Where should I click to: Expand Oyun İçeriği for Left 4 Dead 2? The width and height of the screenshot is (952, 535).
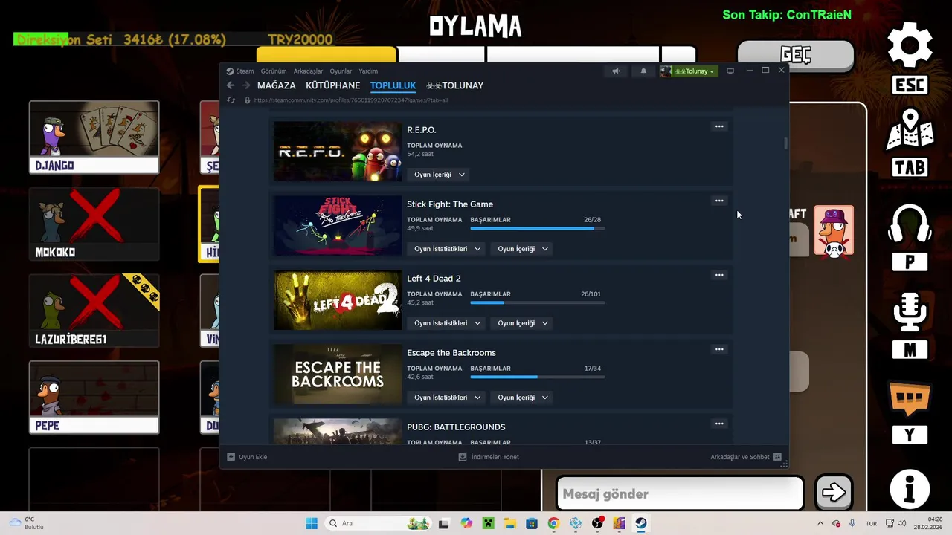click(522, 323)
